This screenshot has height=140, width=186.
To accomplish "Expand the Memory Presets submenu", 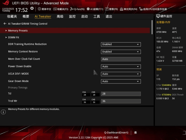I will (18, 31).
